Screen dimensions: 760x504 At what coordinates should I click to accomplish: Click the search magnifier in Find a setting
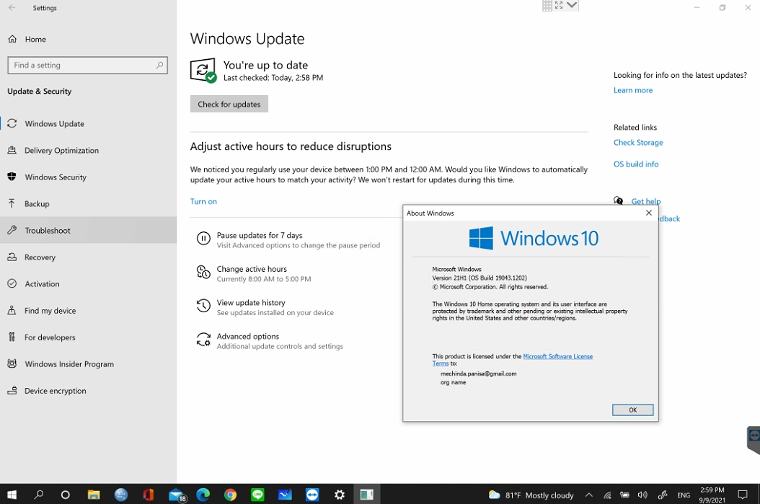pyautogui.click(x=159, y=65)
